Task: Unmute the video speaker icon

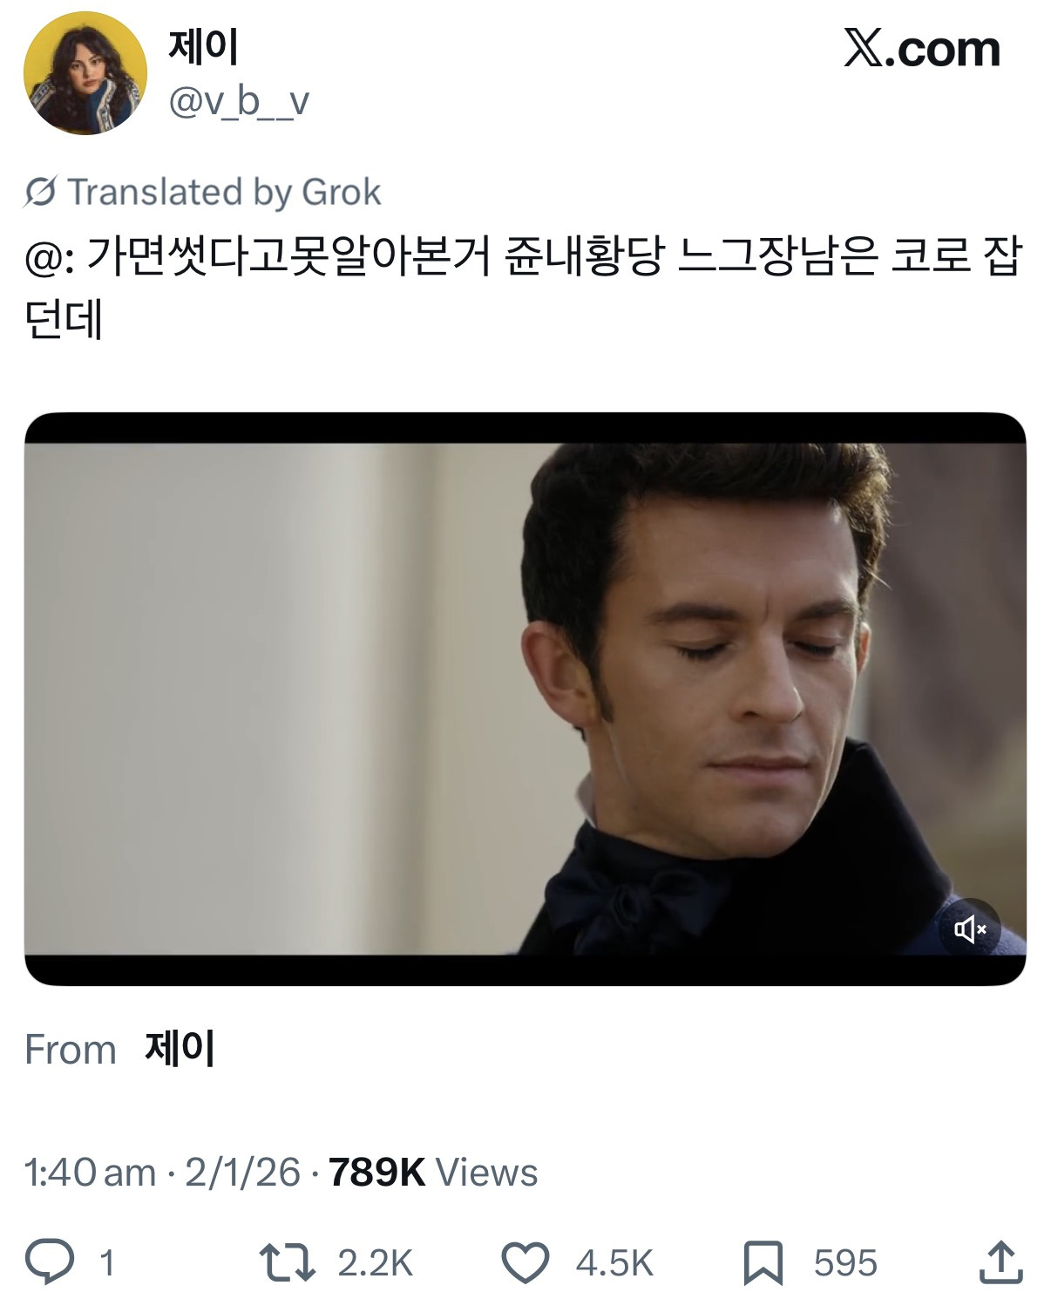Action: tap(969, 929)
